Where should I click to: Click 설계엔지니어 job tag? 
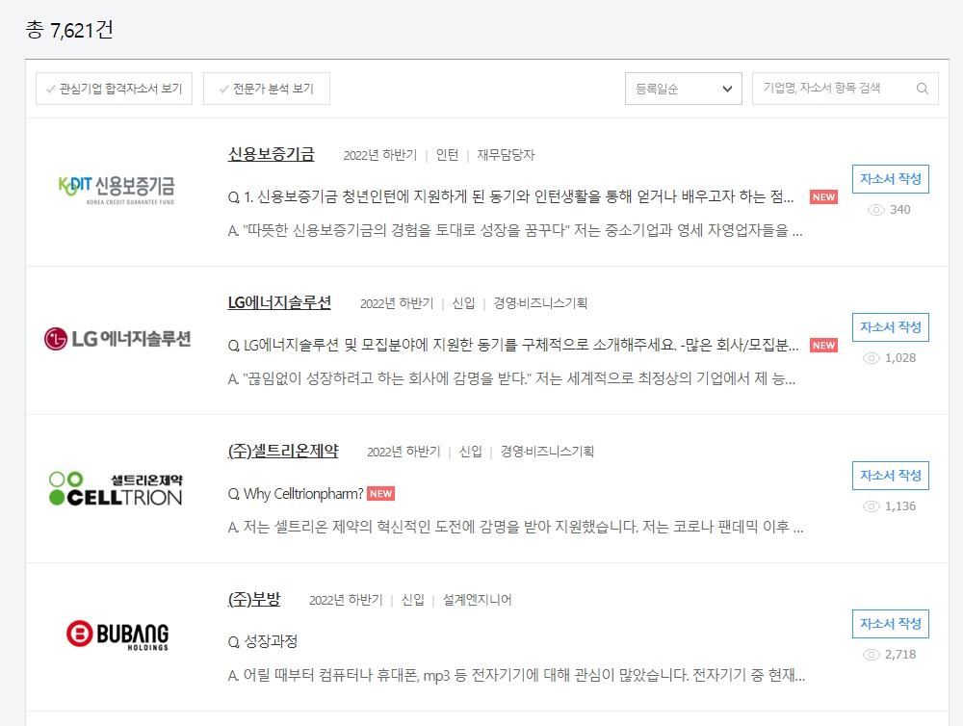click(x=478, y=600)
